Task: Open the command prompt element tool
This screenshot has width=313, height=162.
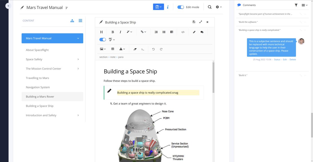Action: (143, 49)
